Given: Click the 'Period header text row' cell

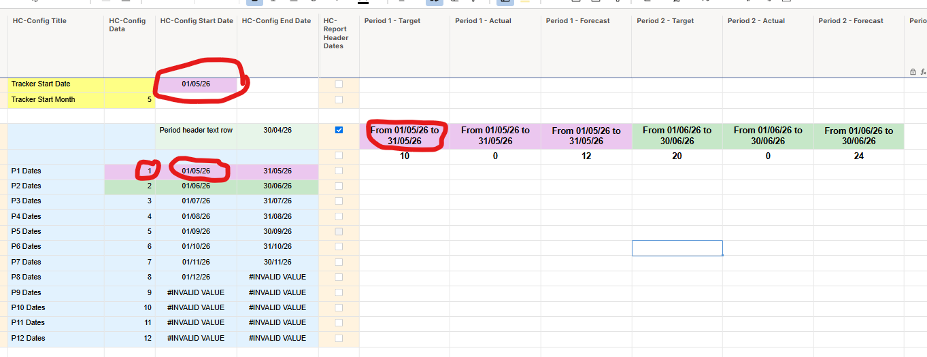Looking at the screenshot, I should coord(197,136).
